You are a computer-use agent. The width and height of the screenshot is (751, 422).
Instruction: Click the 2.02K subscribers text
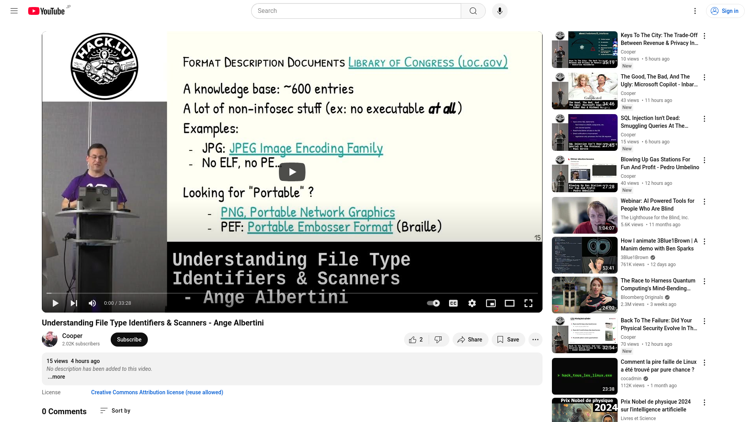81,344
